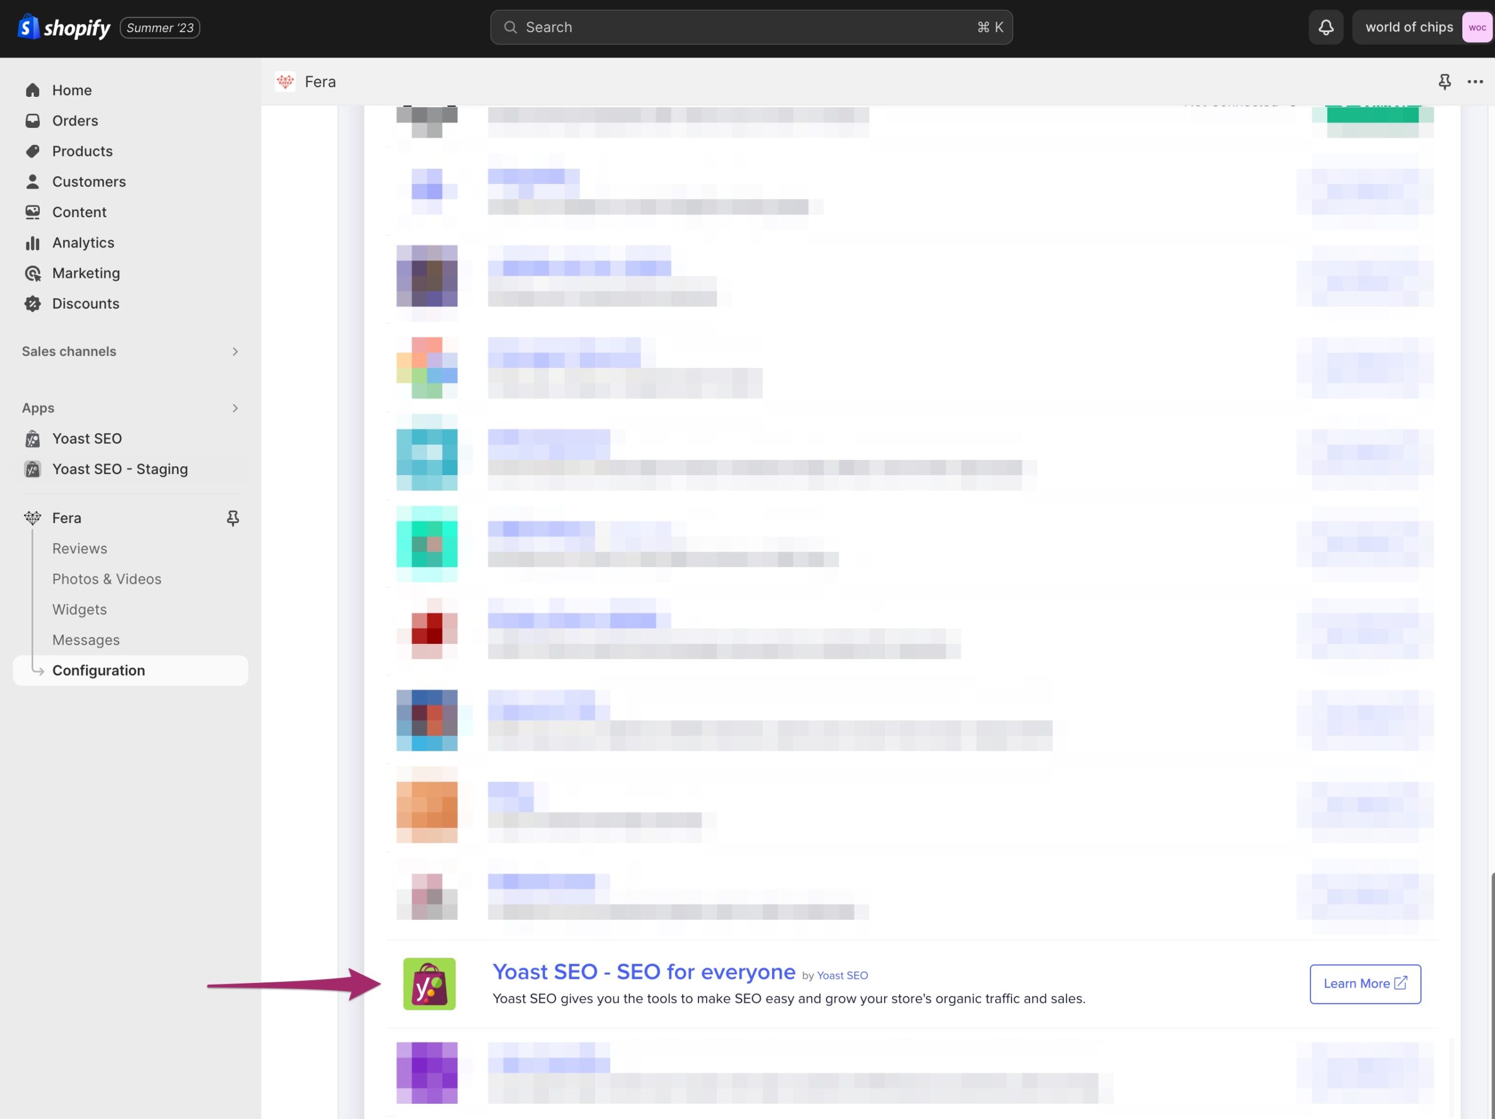Open the three-dot menu in Fera header
This screenshot has height=1119, width=1495.
click(x=1475, y=82)
